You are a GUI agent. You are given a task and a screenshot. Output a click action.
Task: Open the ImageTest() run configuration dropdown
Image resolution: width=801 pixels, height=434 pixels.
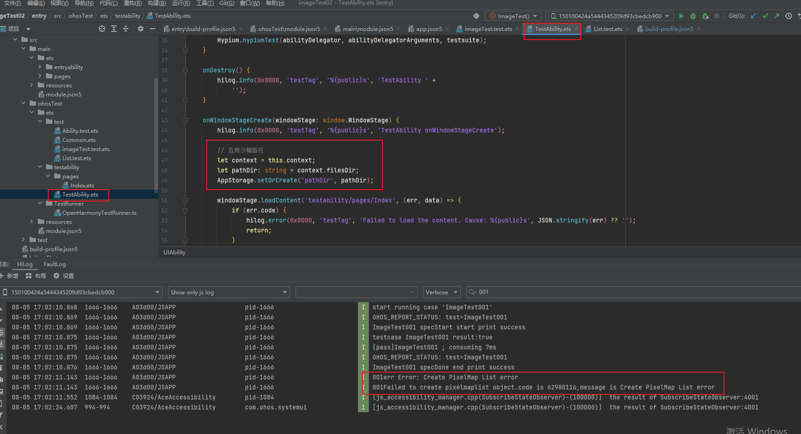pyautogui.click(x=513, y=16)
